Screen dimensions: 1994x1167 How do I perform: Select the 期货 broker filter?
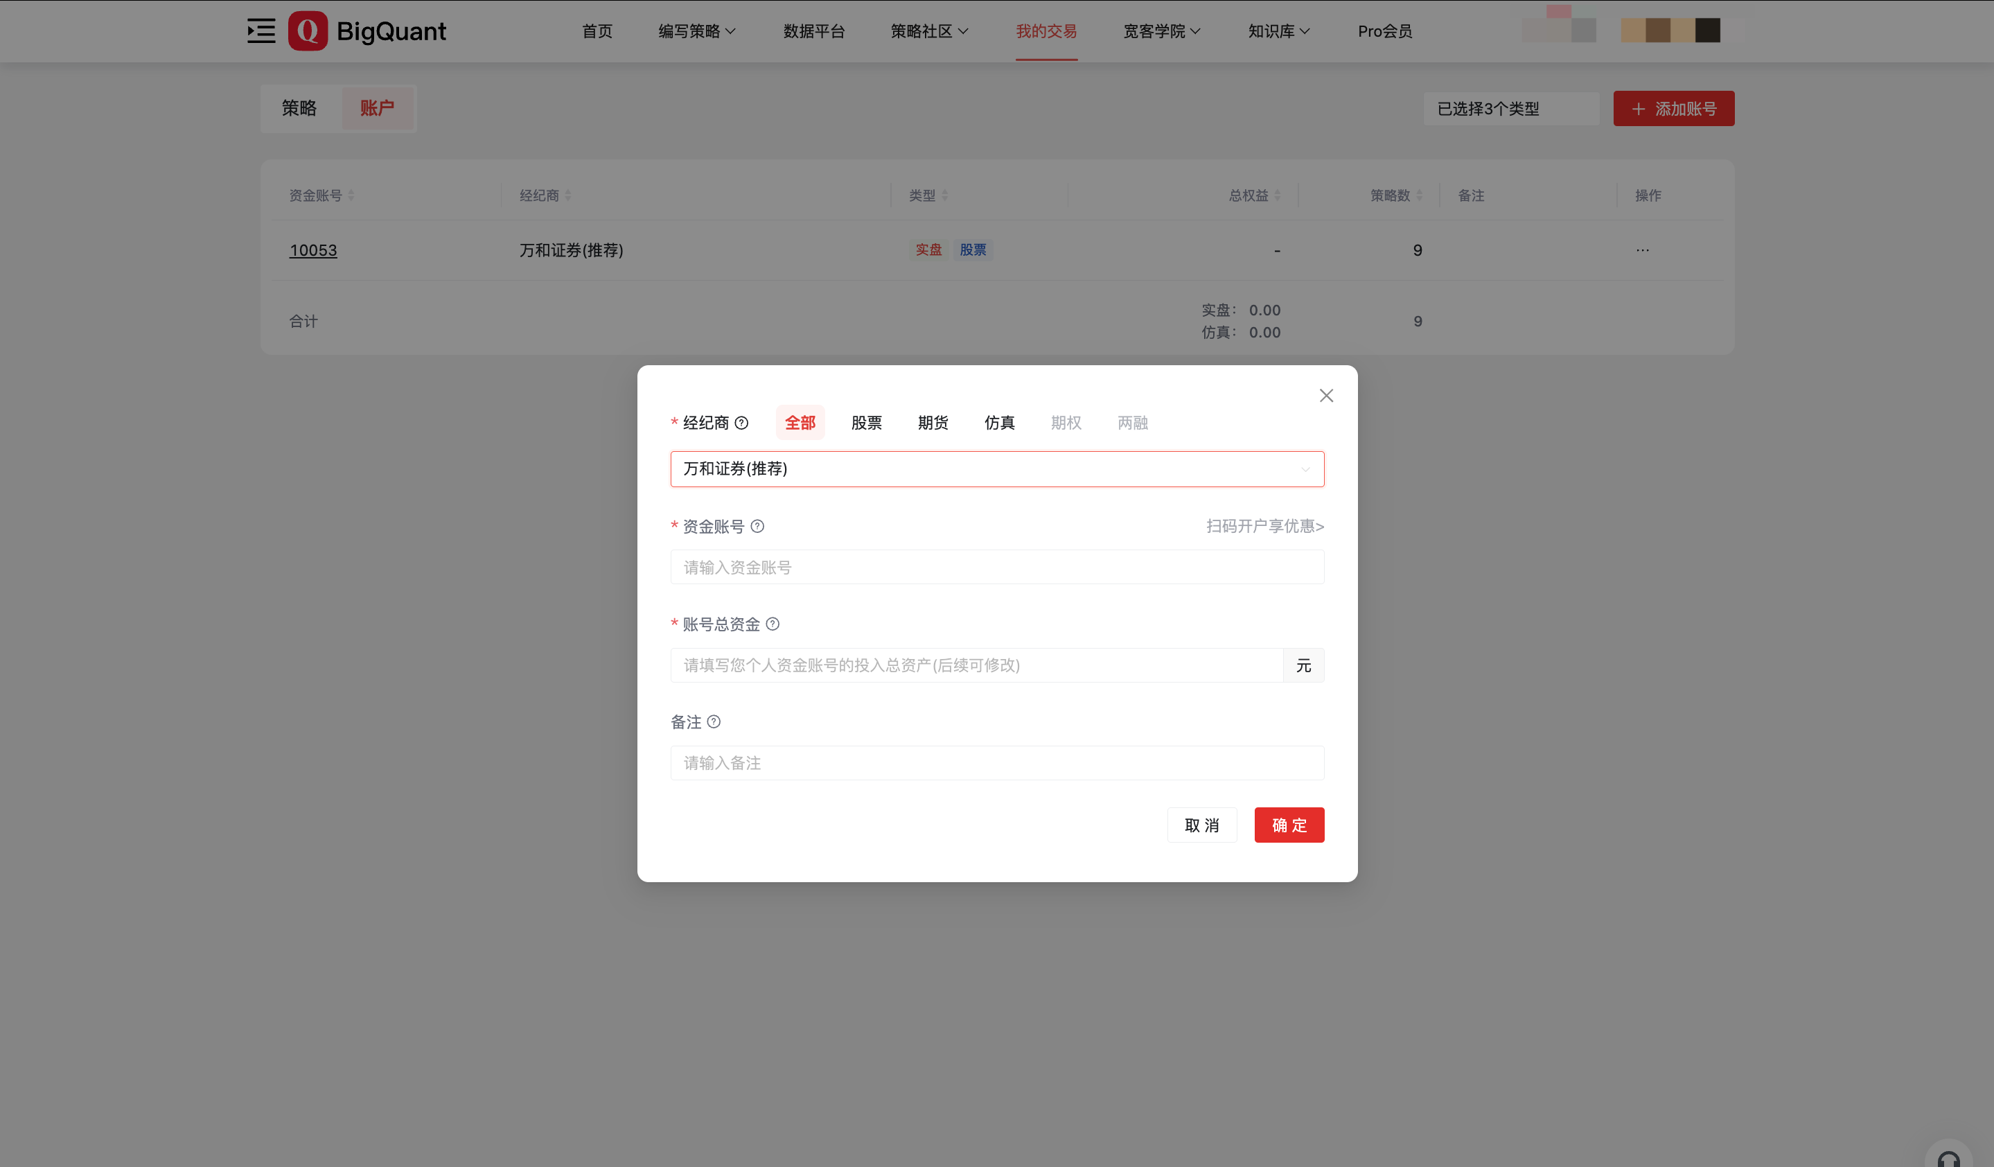click(933, 423)
